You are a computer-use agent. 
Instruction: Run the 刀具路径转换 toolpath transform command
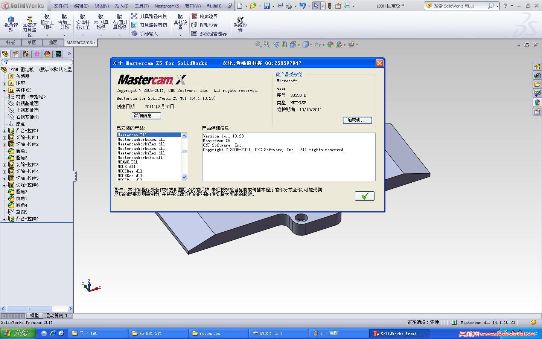[149, 16]
